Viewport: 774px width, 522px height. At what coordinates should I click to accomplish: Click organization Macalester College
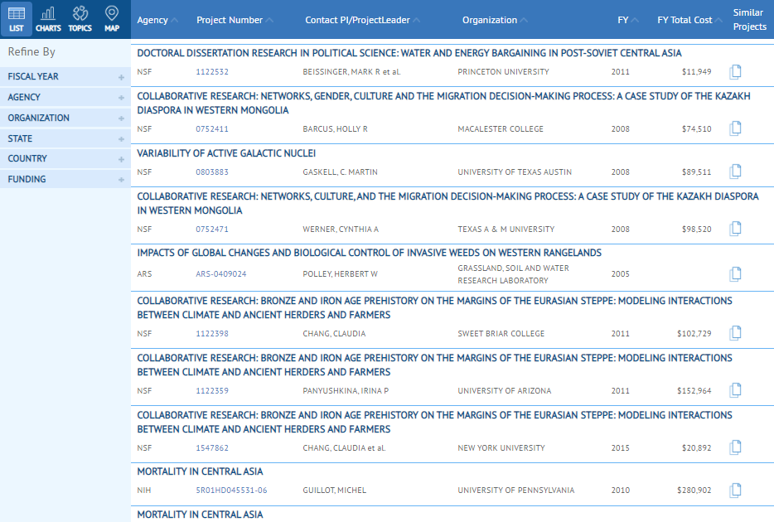500,129
